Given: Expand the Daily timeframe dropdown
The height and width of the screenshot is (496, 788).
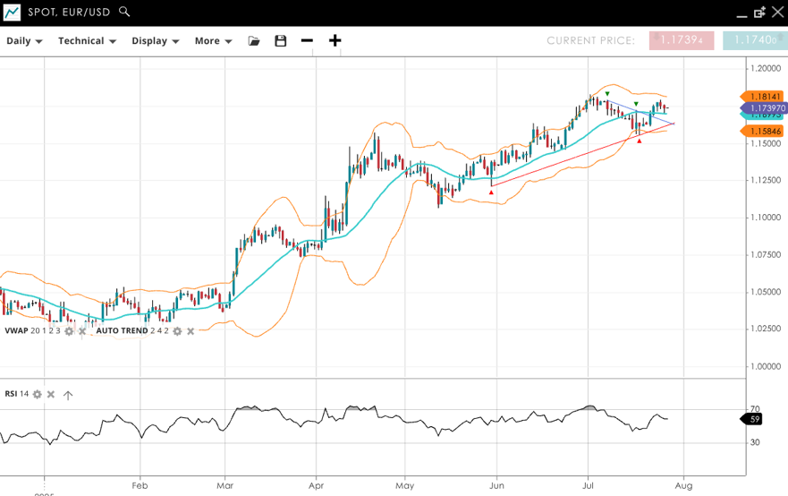Looking at the screenshot, I should point(24,41).
